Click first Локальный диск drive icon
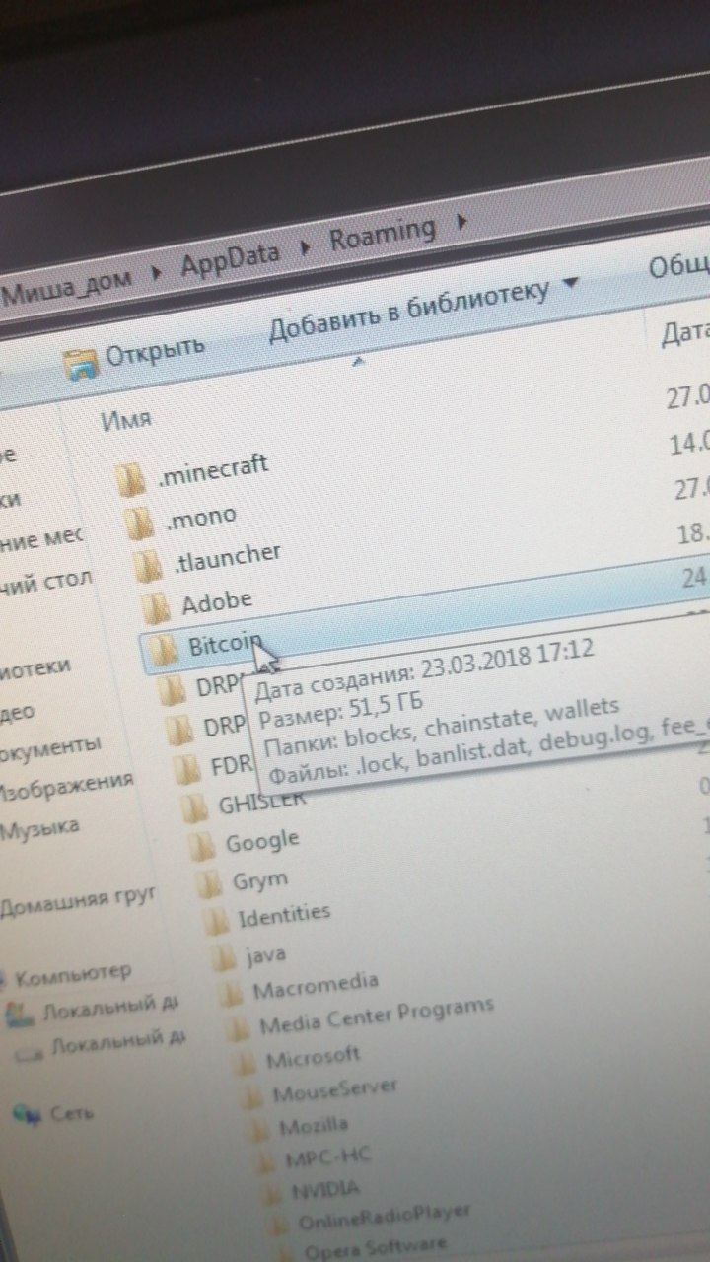 point(18,1013)
